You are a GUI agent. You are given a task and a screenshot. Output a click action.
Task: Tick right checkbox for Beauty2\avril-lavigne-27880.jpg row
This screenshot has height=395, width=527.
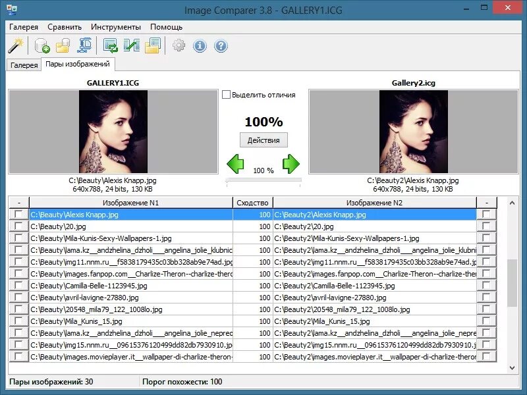click(x=486, y=298)
